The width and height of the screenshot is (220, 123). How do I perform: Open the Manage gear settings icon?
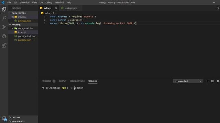[4, 119]
